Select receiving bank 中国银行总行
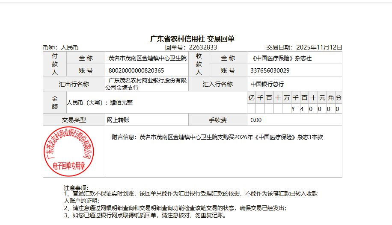The width and height of the screenshot is (392, 225). (x=267, y=84)
